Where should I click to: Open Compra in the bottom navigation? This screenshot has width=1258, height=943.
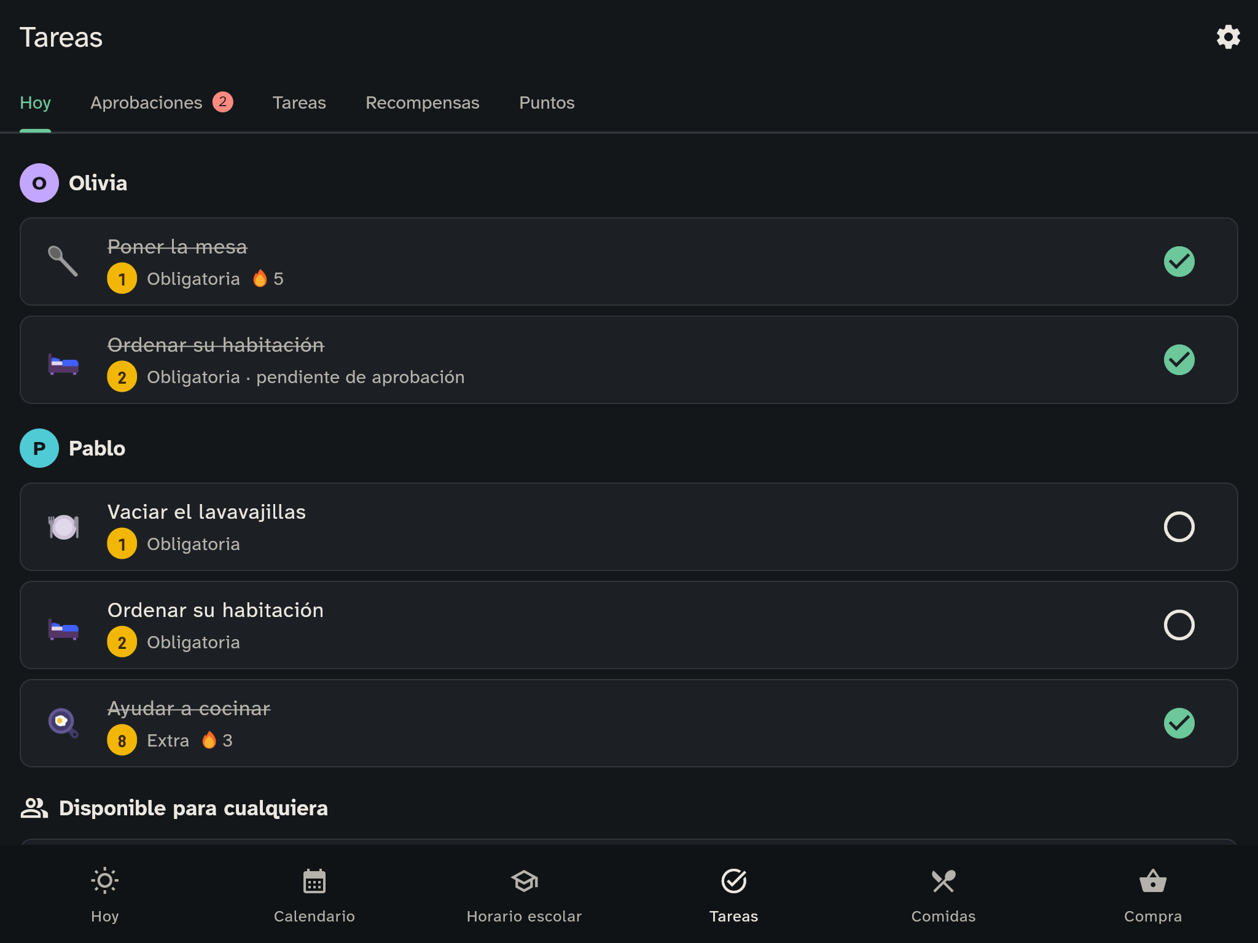pos(1153,895)
